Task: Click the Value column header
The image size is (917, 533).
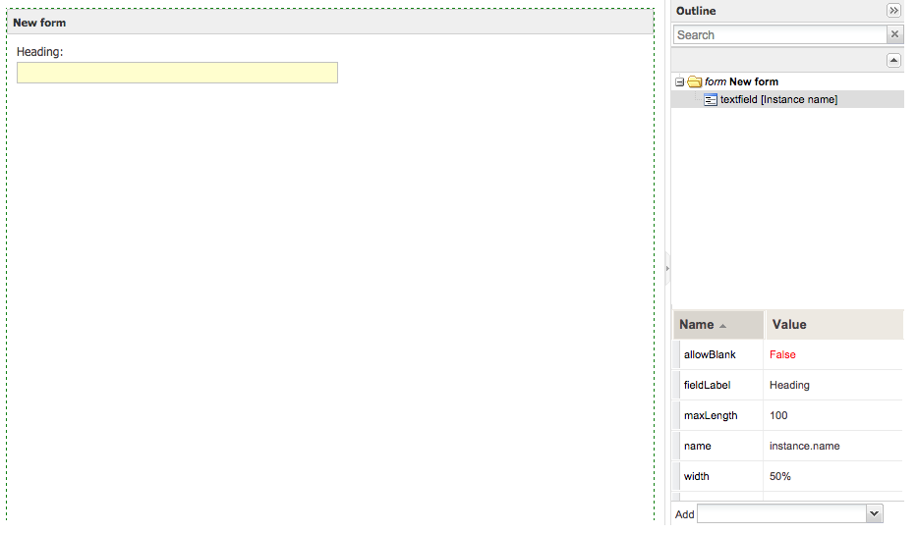Action: [789, 325]
